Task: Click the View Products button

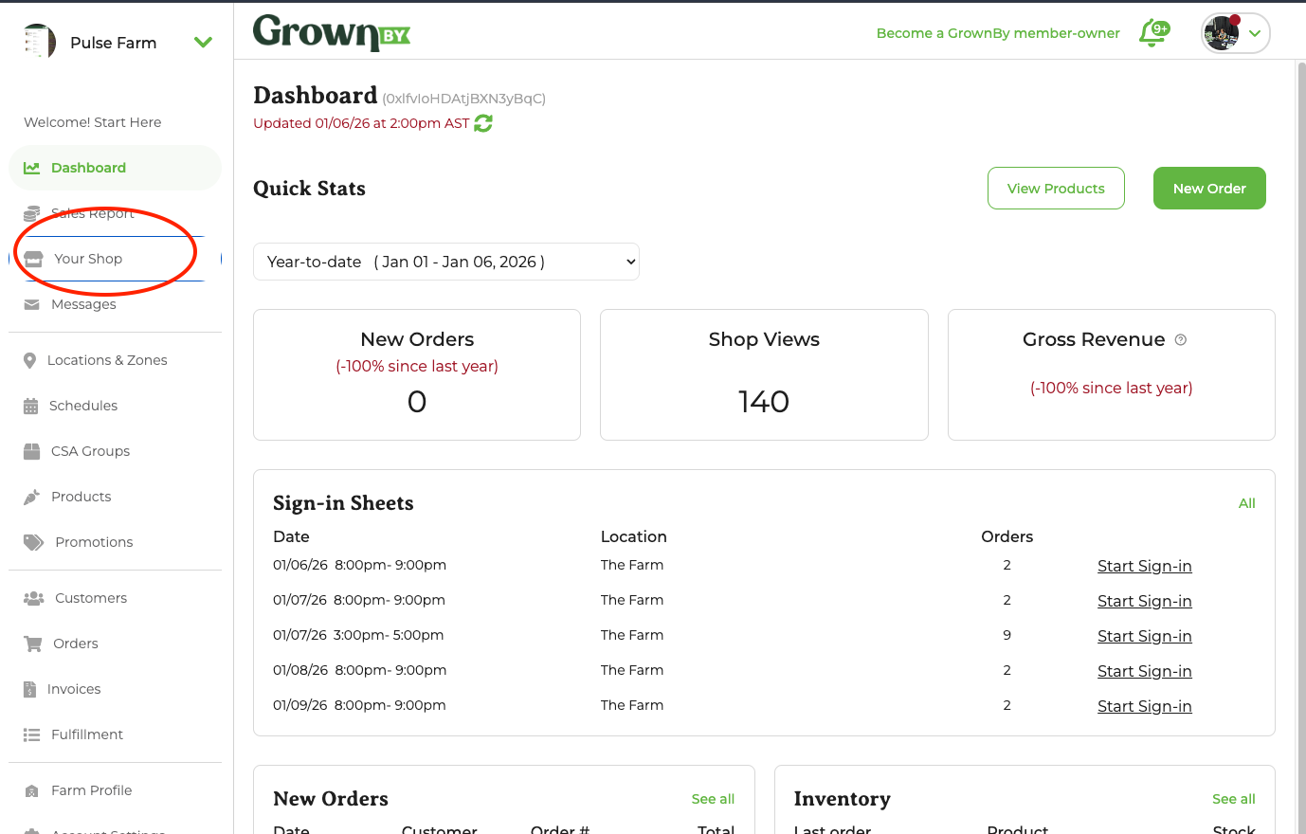Action: pos(1055,189)
